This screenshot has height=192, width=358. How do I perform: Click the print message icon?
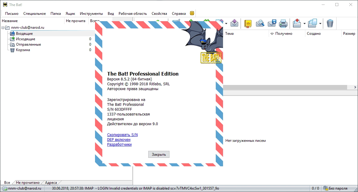click(x=283, y=24)
